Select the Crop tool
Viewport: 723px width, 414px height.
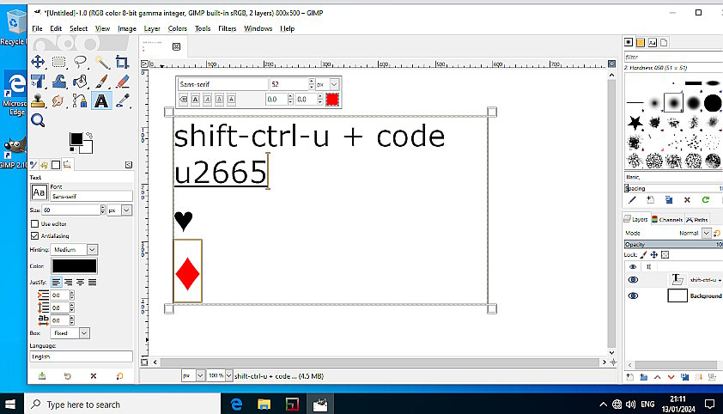click(122, 62)
